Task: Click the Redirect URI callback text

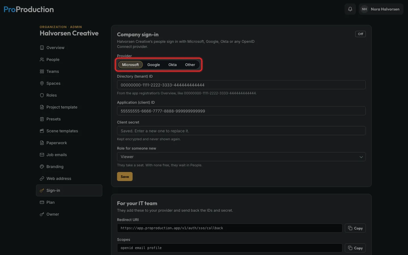Action: click(172, 228)
